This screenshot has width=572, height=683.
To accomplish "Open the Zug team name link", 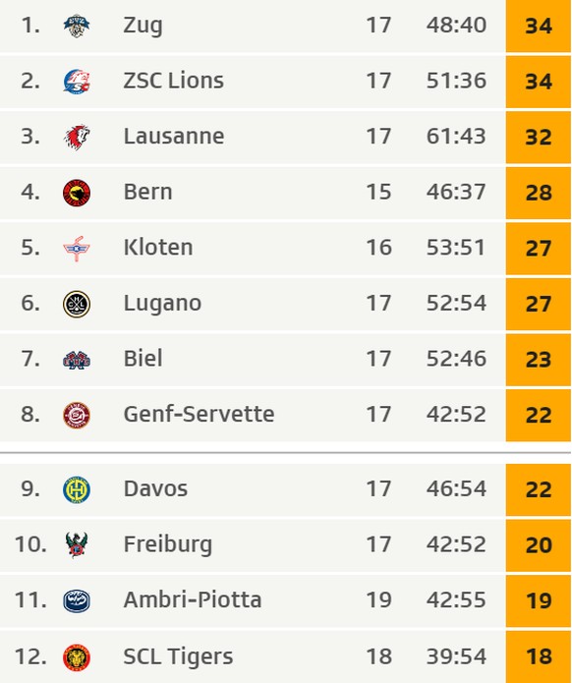I will point(143,26).
